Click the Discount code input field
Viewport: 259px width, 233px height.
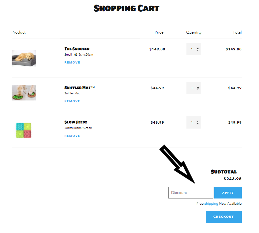(191, 193)
